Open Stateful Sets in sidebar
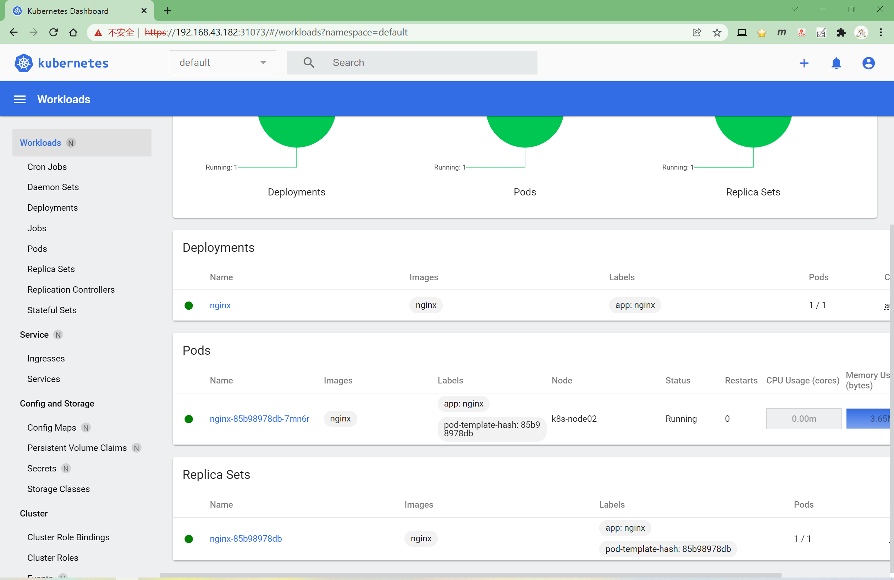Screen dimensions: 894x580 pyautogui.click(x=52, y=310)
